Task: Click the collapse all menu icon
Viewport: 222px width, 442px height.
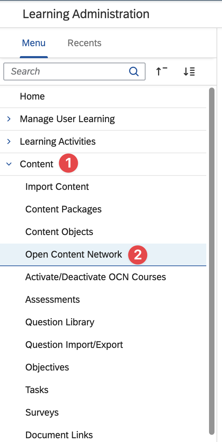Action: pyautogui.click(x=162, y=71)
